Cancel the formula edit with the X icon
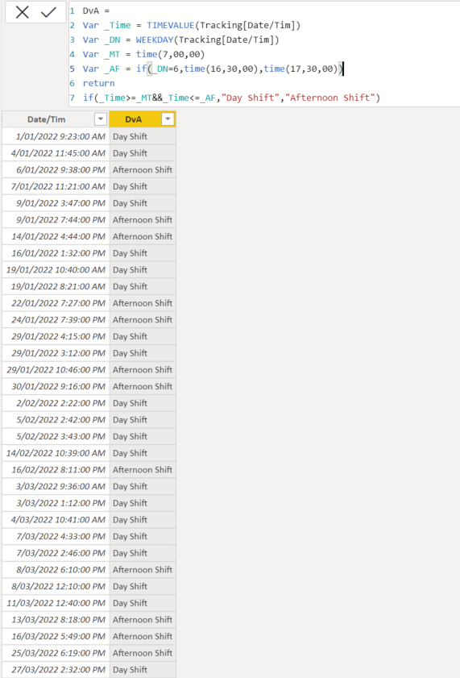The image size is (460, 678). (22, 12)
